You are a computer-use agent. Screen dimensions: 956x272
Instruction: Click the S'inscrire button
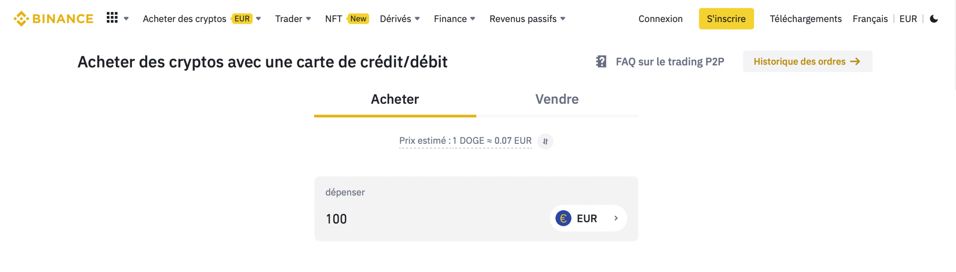click(726, 19)
